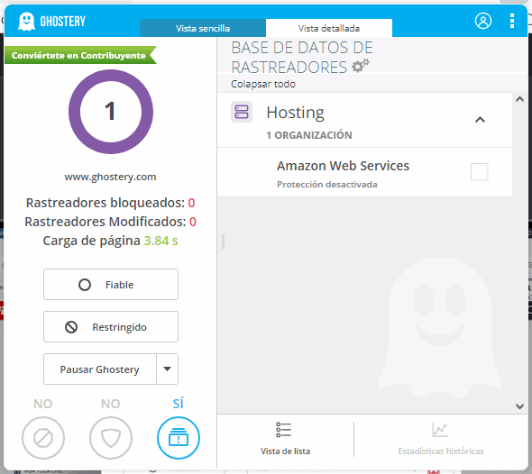This screenshot has width=532, height=474.
Task: Toggle ad-blocking circle button
Action: (43, 438)
